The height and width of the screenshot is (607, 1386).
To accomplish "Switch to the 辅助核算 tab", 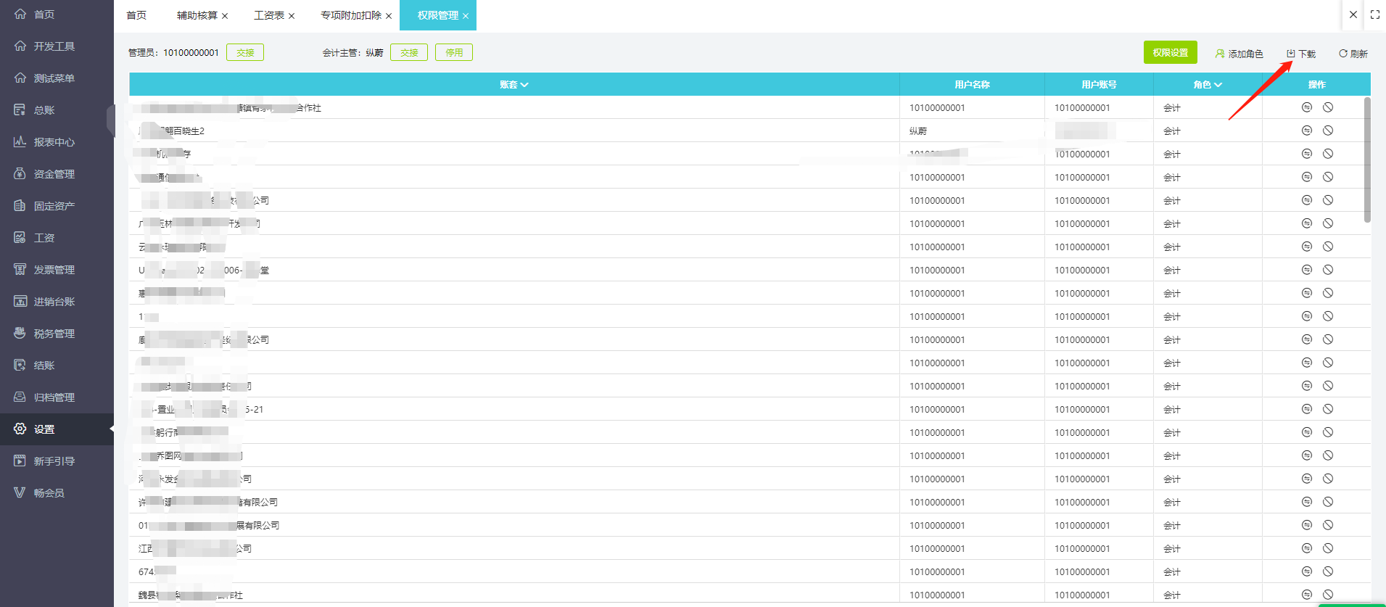I will pos(197,15).
